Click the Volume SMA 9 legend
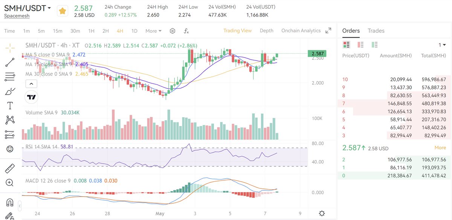452x220 pixels. pos(52,113)
